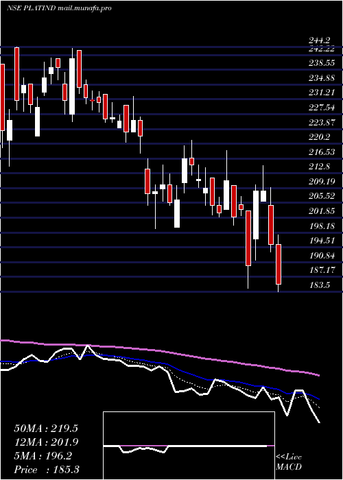Image resolution: width=343 pixels, height=480 pixels.
Task: Click the 209.19 price axis label
Action: click(321, 181)
